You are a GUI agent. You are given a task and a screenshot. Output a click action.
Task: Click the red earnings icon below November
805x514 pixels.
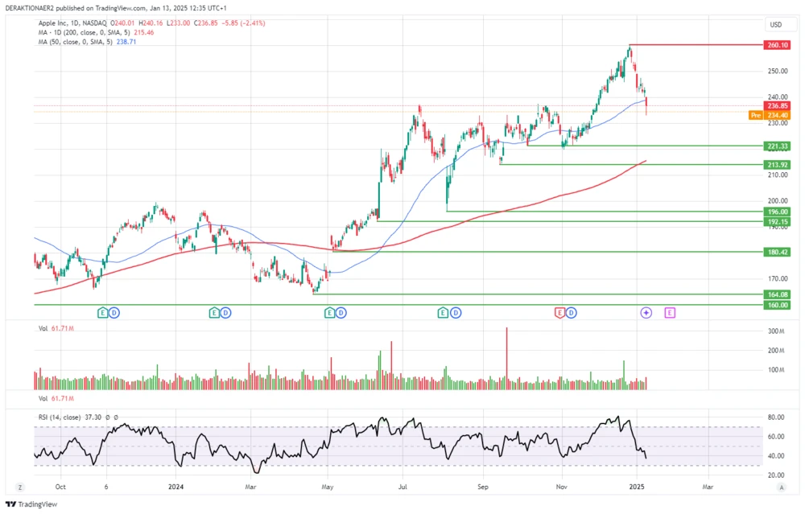click(559, 312)
